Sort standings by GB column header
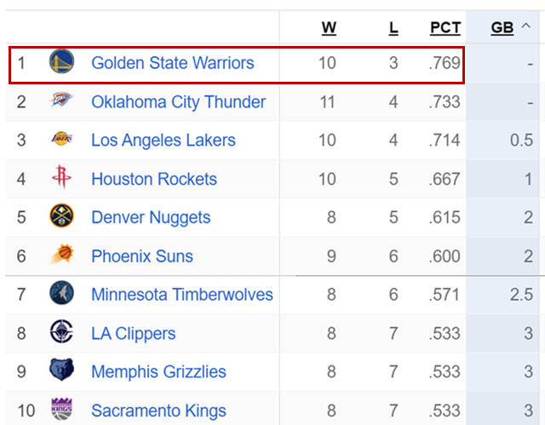 [502, 28]
